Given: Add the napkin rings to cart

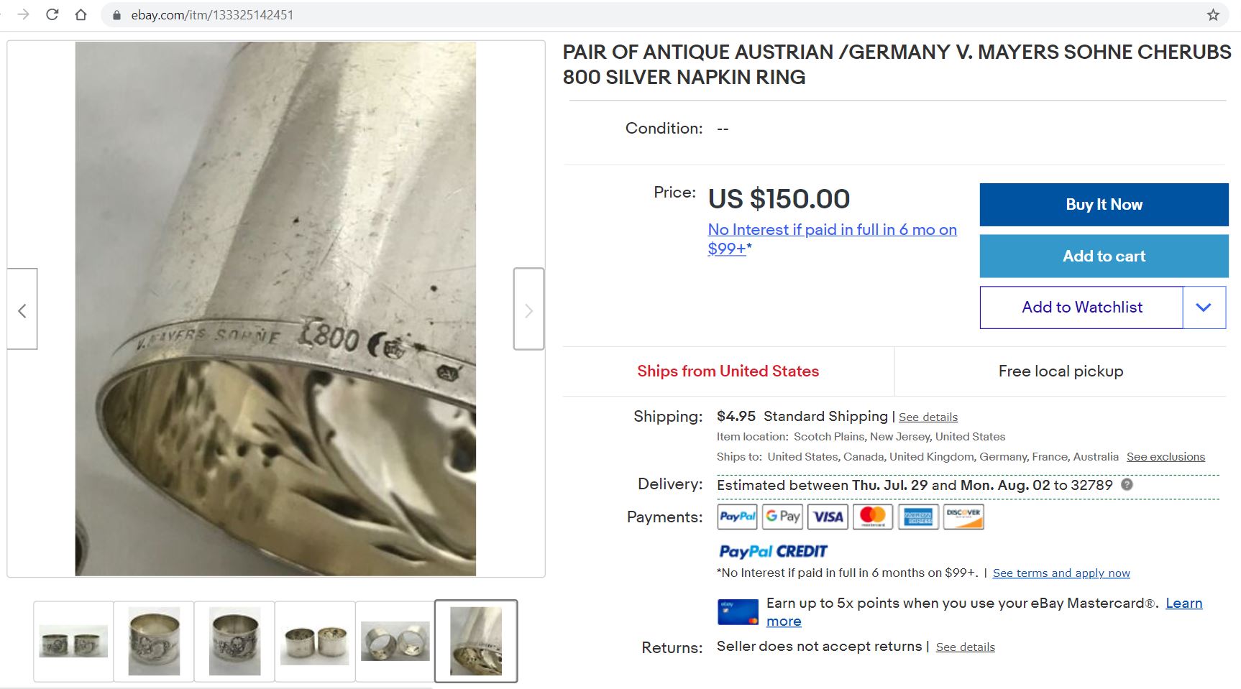Looking at the screenshot, I should (x=1104, y=256).
